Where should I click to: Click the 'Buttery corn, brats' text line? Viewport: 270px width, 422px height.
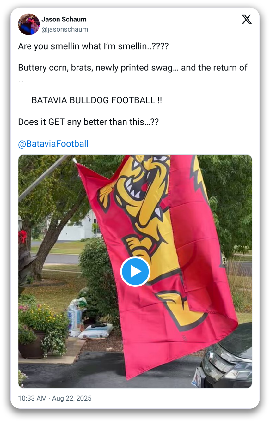[133, 68]
